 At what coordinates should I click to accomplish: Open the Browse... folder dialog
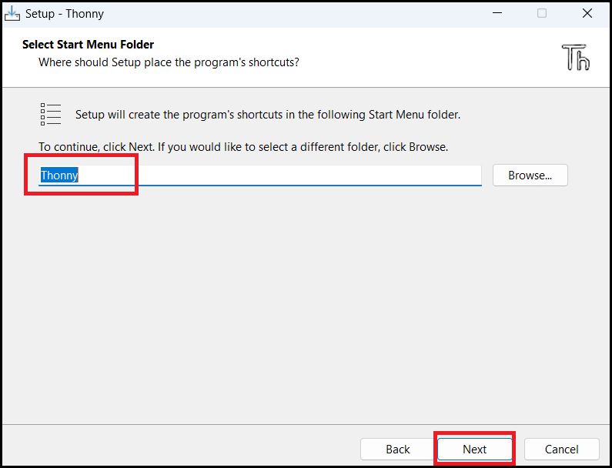point(530,175)
